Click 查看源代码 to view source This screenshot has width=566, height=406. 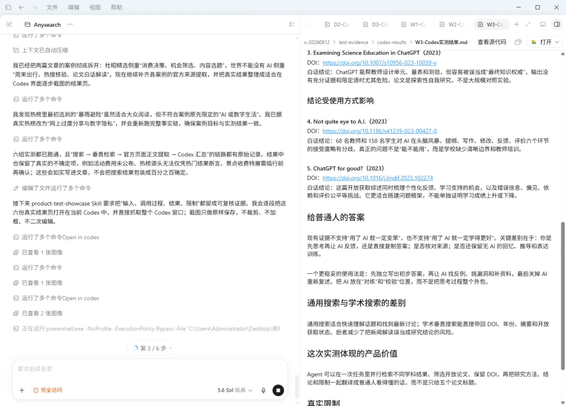[x=492, y=42]
